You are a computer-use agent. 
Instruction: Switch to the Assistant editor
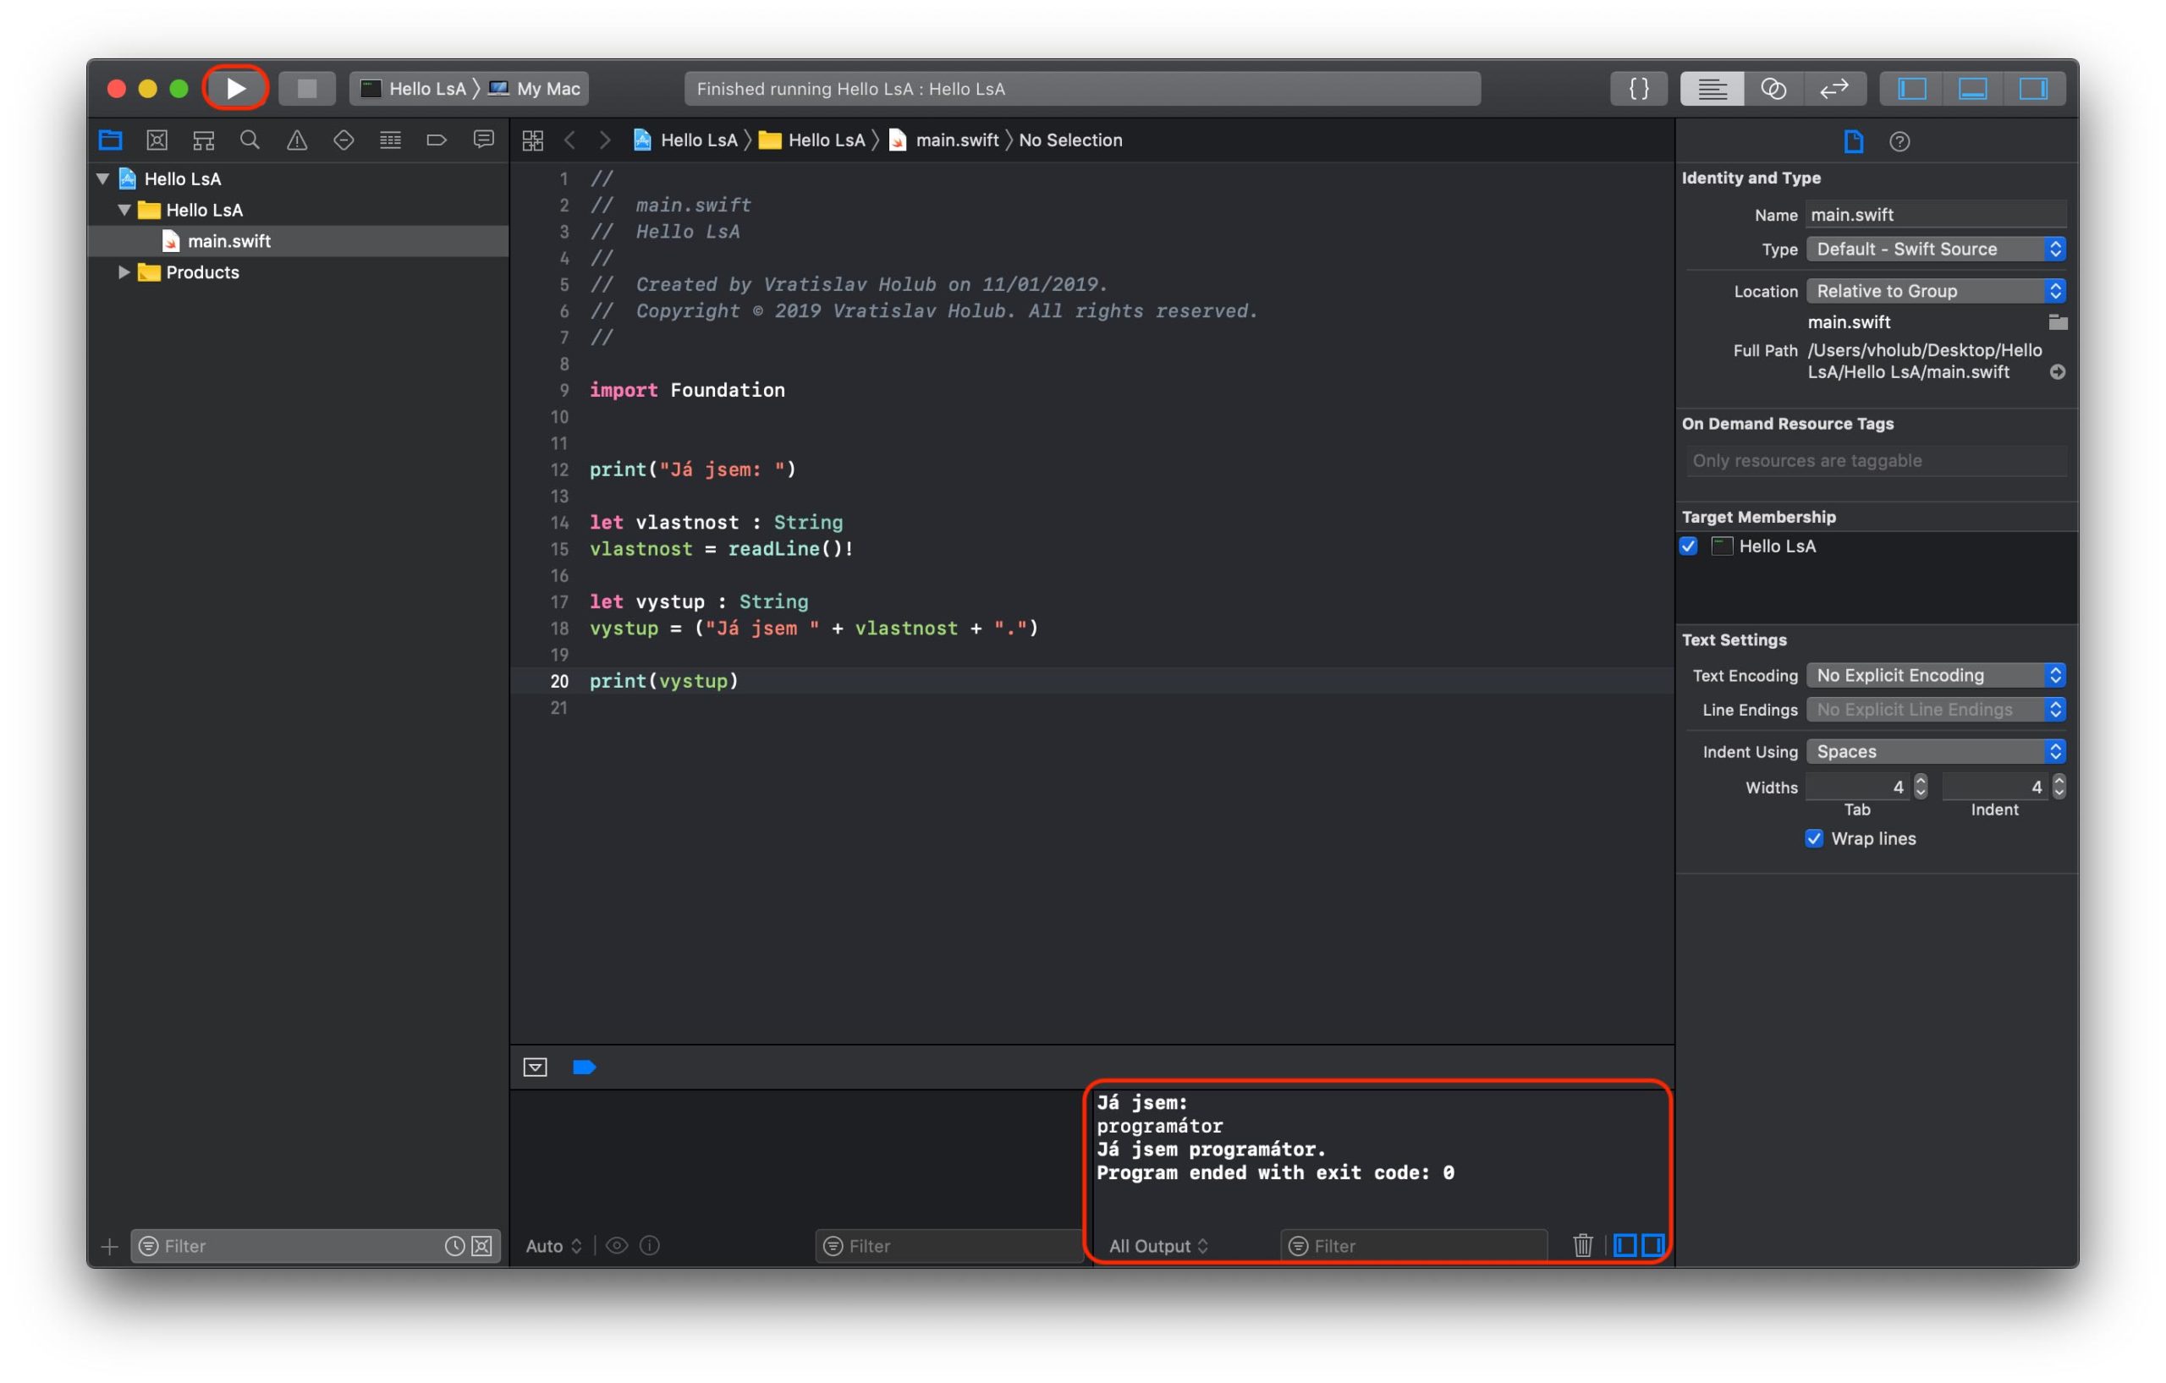(1773, 88)
